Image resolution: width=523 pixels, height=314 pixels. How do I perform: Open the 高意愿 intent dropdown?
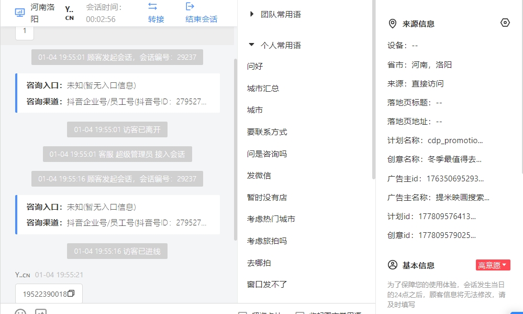[x=493, y=265]
